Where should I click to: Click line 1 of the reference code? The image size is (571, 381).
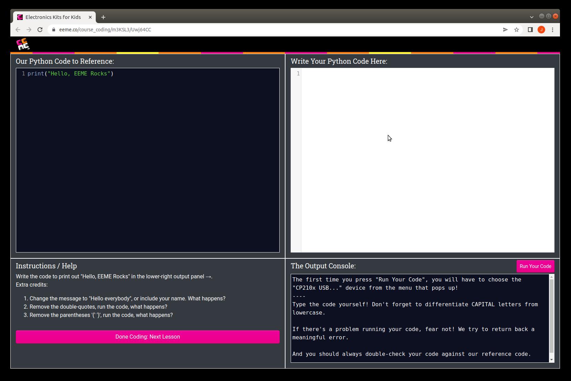pos(70,73)
